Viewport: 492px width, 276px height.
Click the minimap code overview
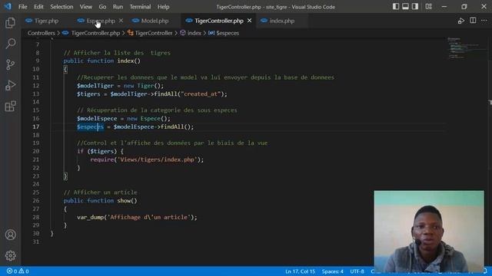point(467,48)
